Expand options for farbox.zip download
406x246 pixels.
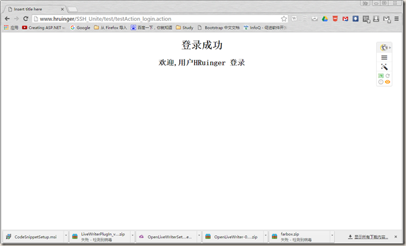(332, 236)
